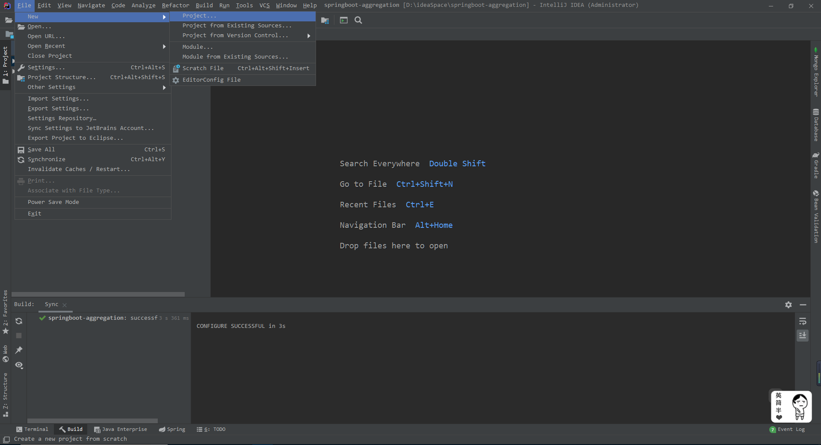Viewport: 821px width, 445px height.
Task: Open the Bean Validation tool window
Action: tap(816, 216)
